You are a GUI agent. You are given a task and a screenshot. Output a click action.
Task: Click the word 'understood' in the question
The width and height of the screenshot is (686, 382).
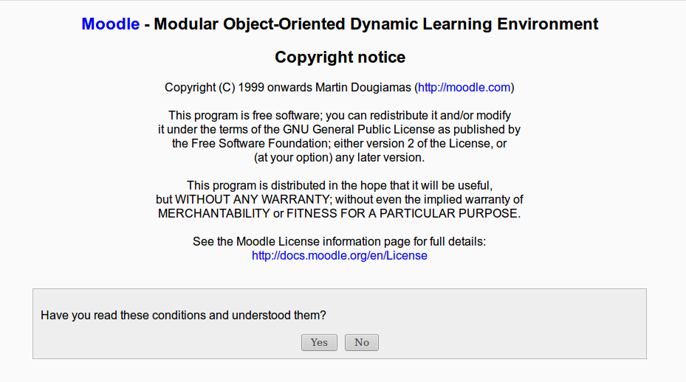tap(261, 315)
